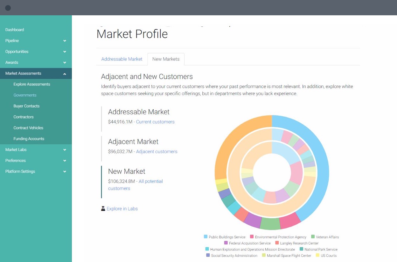Screen dimensions: 397x262
Task: Open the Adjacent customers link
Action: [x=157, y=151]
